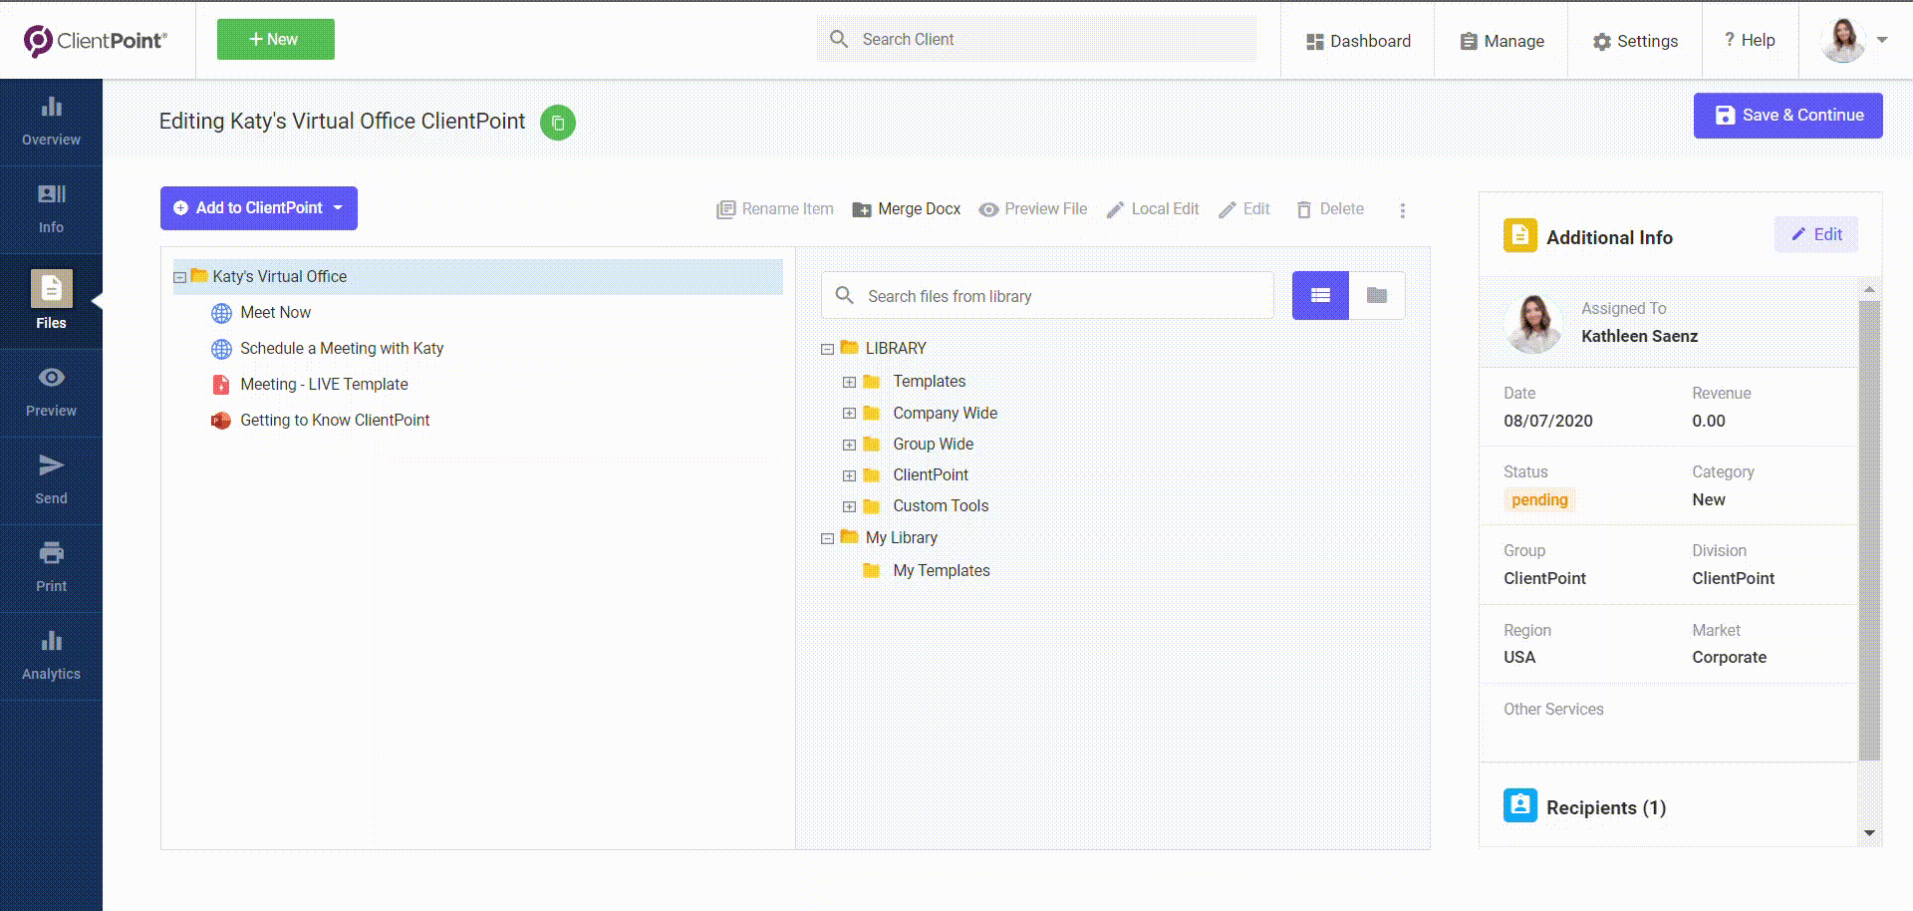The height and width of the screenshot is (911, 1913).
Task: Open the Print sidebar section
Action: [x=51, y=567]
